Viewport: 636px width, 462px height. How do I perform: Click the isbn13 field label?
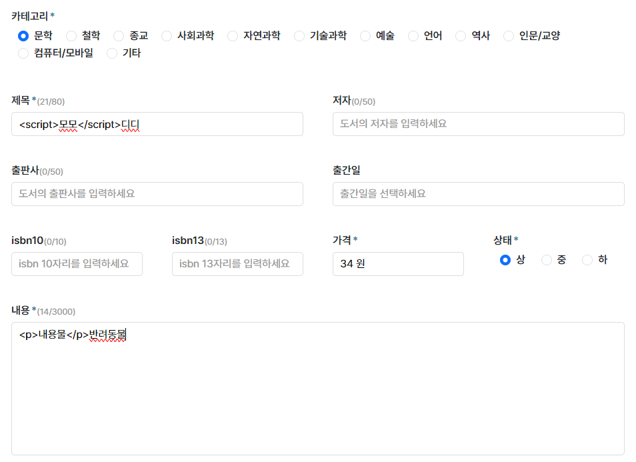tap(188, 241)
